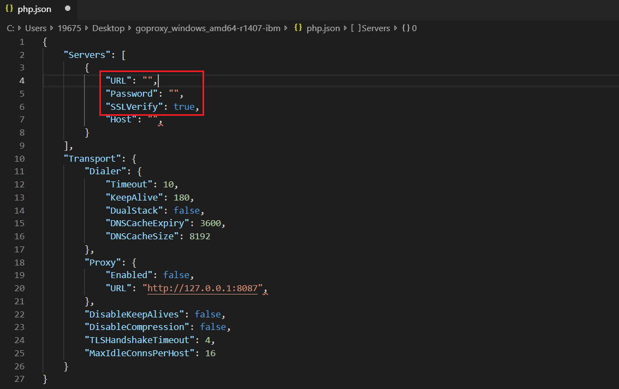
Task: Open the 19675 user folder breadcrumb
Action: [69, 28]
